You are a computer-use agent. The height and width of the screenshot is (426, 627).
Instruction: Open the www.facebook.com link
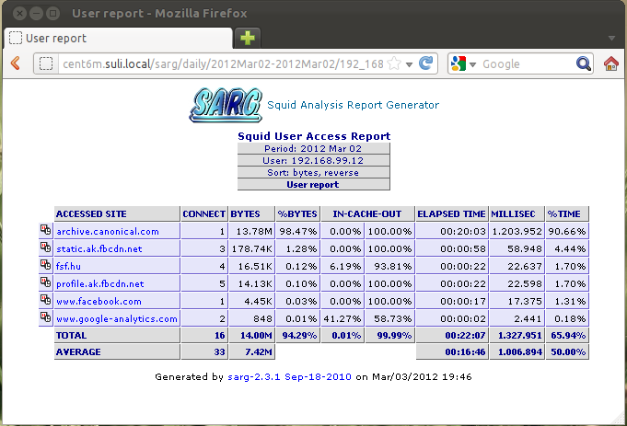click(x=99, y=301)
